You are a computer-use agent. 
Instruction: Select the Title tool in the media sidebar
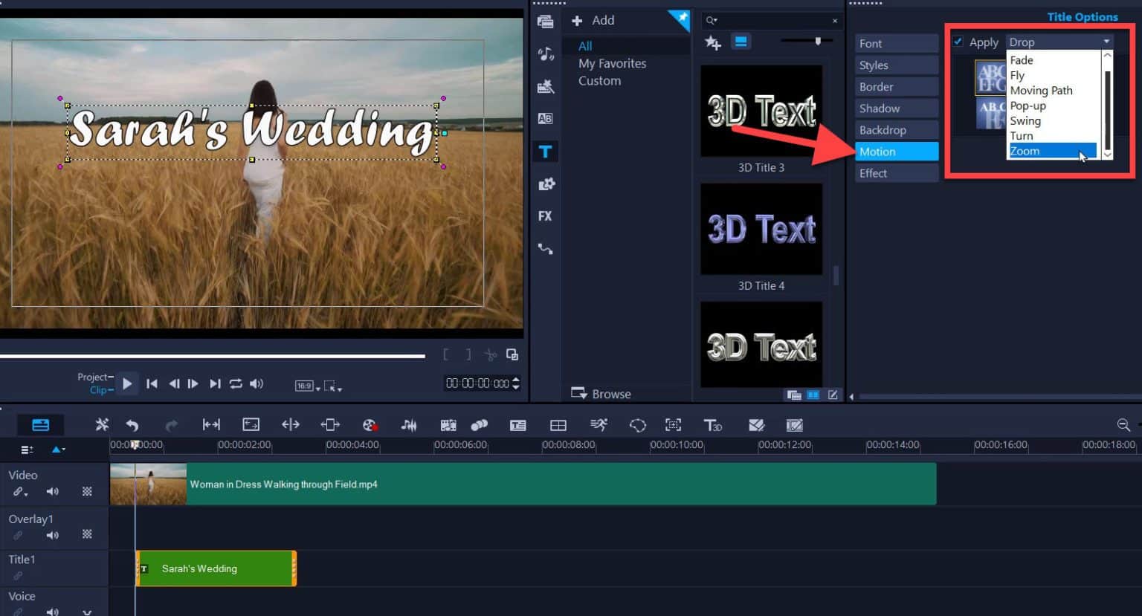(x=546, y=151)
